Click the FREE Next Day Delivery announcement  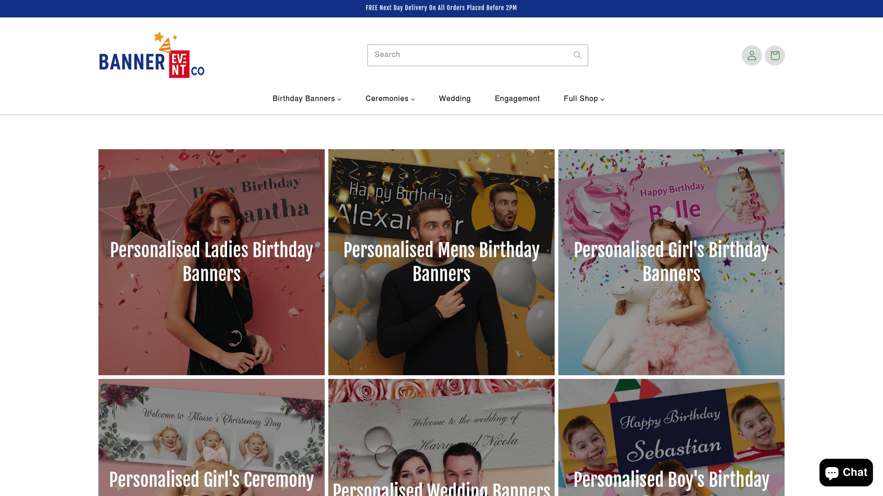point(441,8)
